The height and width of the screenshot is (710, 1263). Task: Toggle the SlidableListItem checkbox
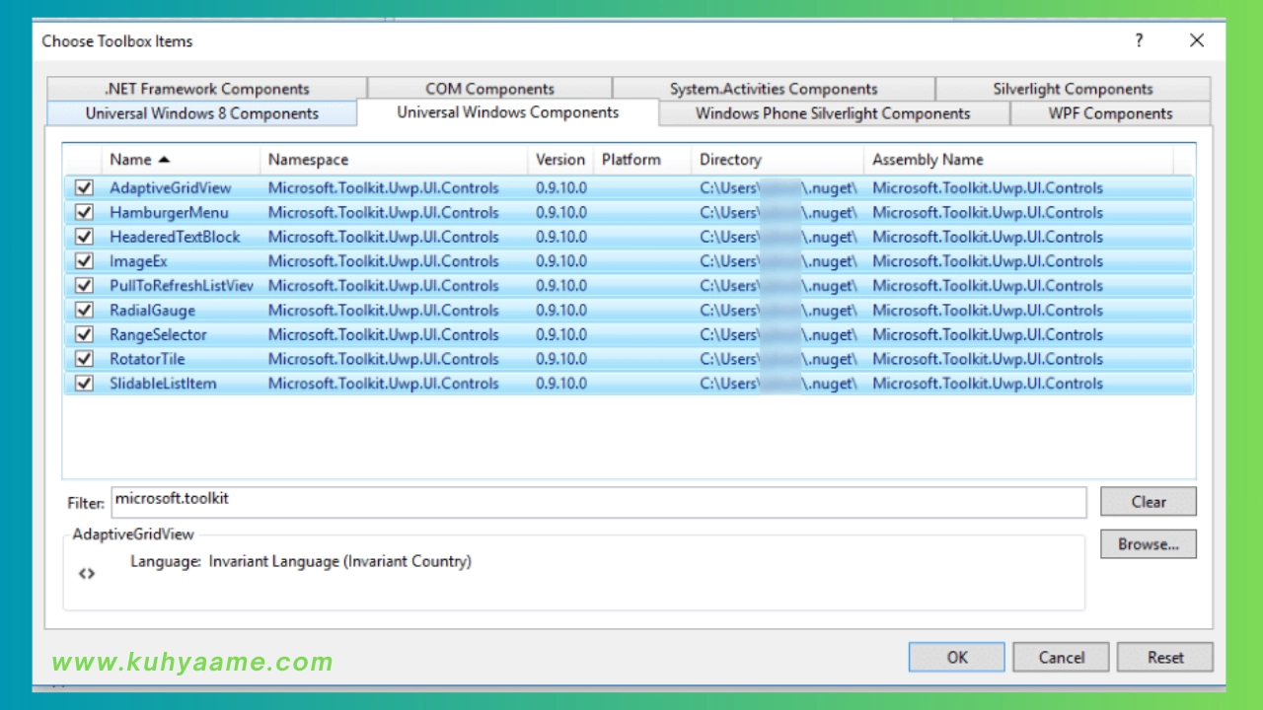84,384
